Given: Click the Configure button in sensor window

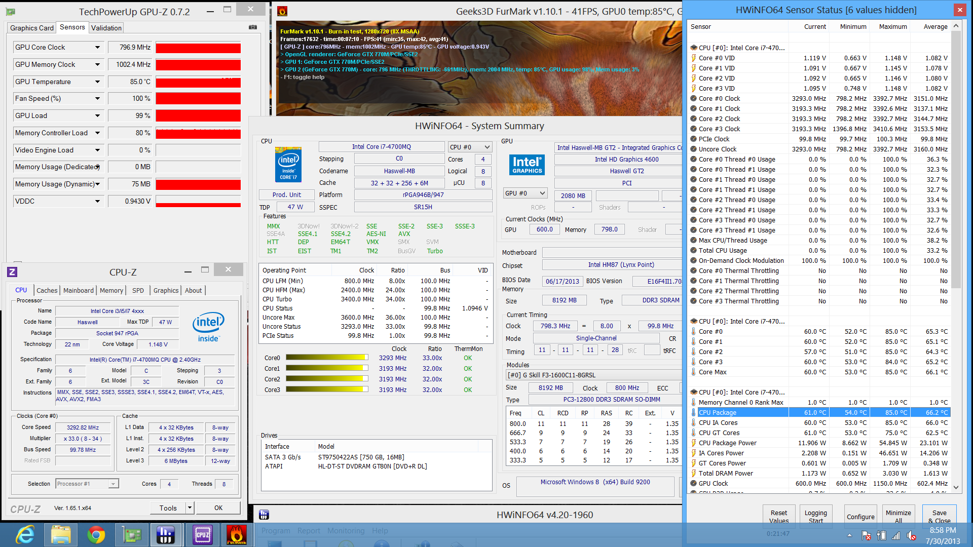Looking at the screenshot, I should coord(860,516).
